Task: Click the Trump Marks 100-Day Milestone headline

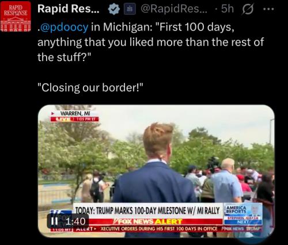Action: (x=147, y=210)
